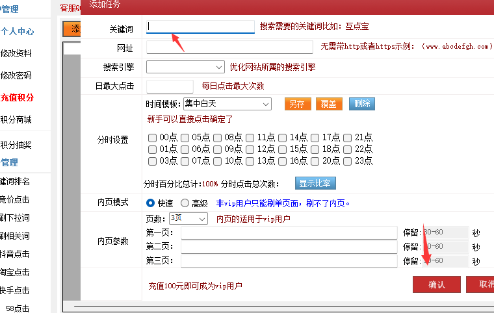Toggle the 17点 hour checkbox
Image resolution: width=494 pixels, height=313 pixels.
[315, 138]
